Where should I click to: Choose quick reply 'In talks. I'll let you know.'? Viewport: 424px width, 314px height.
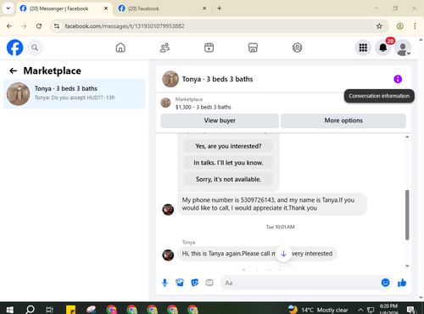pos(228,163)
